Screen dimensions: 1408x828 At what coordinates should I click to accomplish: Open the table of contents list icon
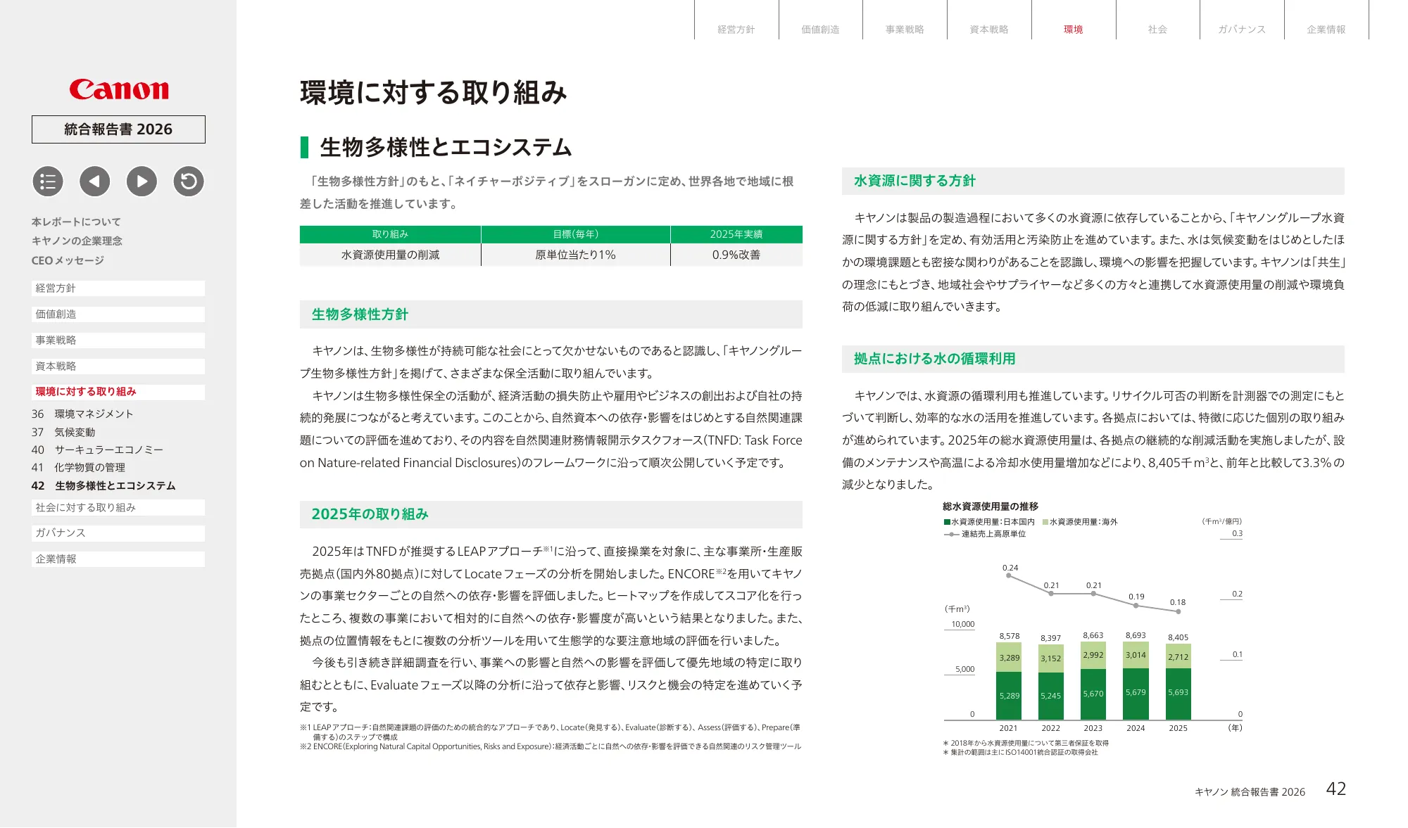pyautogui.click(x=48, y=181)
